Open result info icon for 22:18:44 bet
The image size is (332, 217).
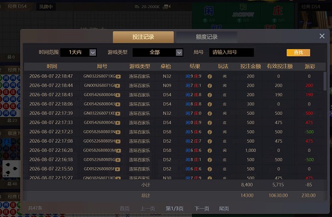[210, 86]
